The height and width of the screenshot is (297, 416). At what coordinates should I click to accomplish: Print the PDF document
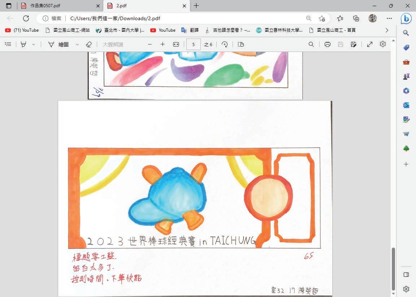coord(328,44)
